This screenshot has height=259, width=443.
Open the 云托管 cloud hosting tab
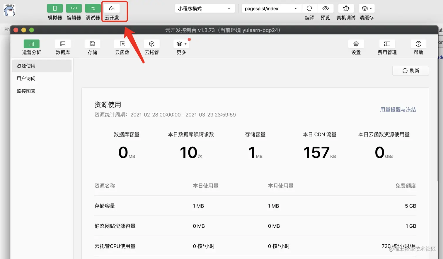(152, 44)
